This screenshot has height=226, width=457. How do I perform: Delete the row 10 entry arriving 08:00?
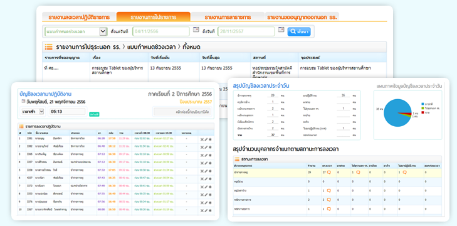point(202,210)
